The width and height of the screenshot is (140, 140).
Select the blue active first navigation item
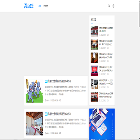pyautogui.click(x=40, y=6)
